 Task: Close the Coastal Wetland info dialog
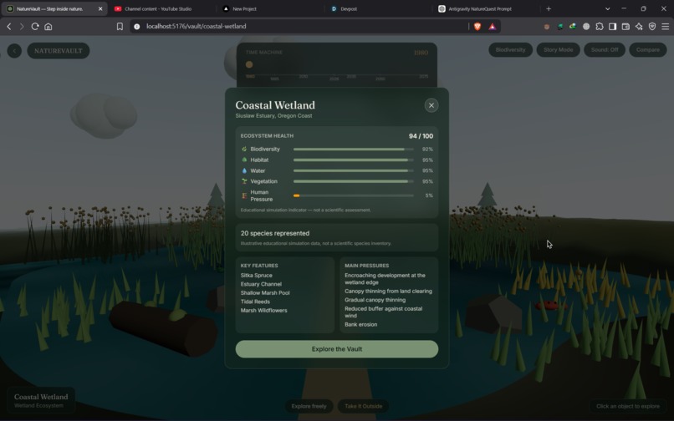pyautogui.click(x=431, y=105)
